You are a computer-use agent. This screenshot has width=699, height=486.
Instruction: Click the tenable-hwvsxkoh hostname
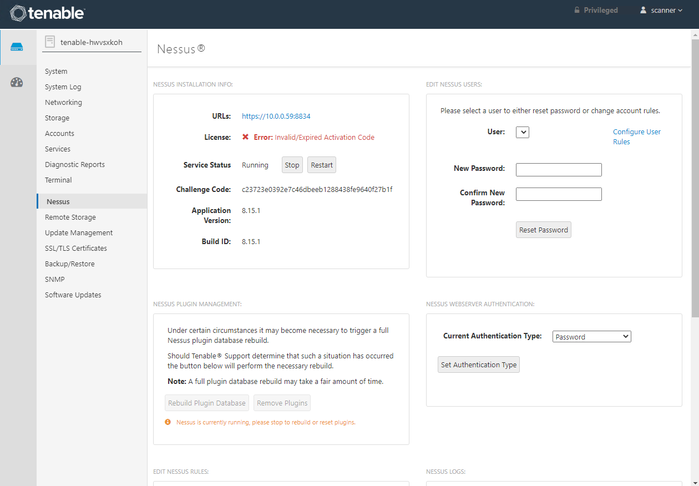tap(92, 42)
